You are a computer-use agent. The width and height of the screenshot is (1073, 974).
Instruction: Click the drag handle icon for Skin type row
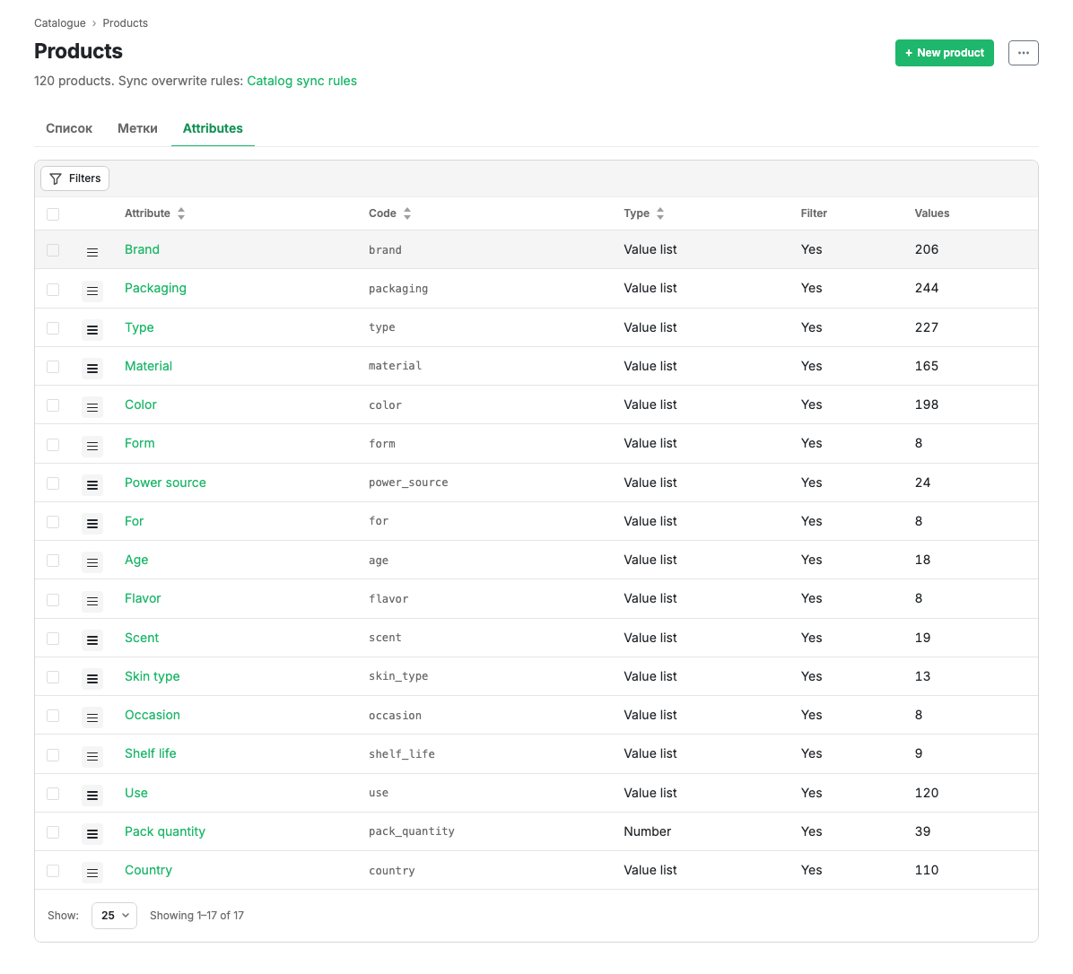click(x=92, y=679)
